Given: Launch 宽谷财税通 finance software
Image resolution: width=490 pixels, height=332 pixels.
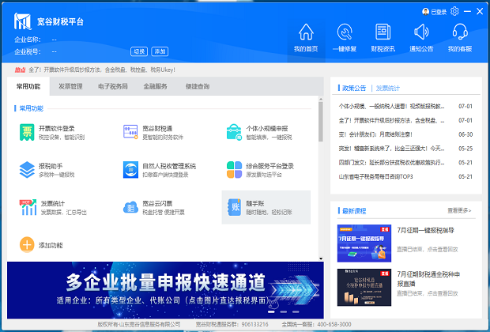Looking at the screenshot, I should 130,131.
